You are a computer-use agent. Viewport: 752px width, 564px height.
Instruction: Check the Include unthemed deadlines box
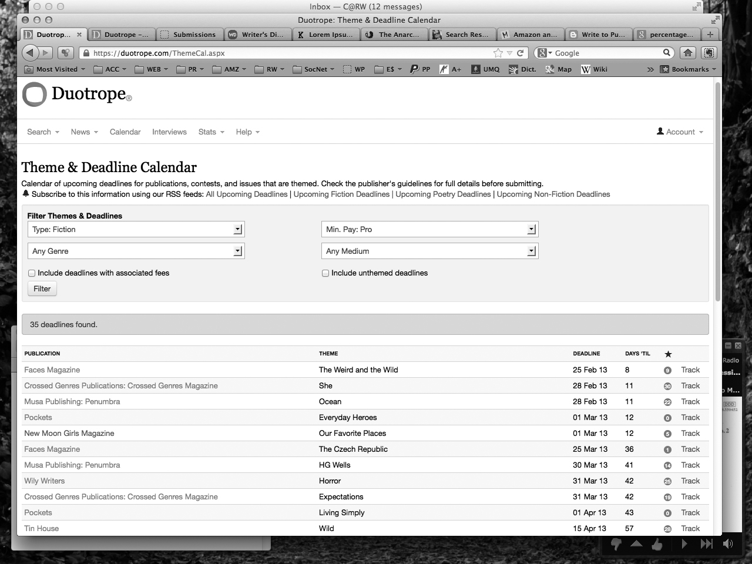[x=325, y=273]
